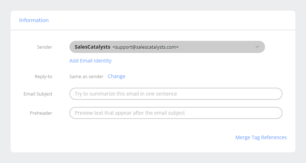Click the Sender field label
The image size is (306, 163).
coord(44,47)
